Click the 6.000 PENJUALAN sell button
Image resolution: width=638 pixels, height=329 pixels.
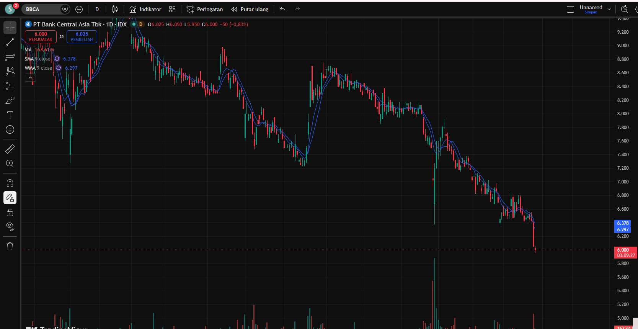point(41,36)
